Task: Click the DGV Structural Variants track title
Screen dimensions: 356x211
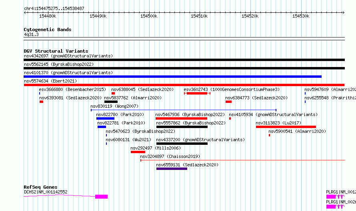Action: coord(56,51)
